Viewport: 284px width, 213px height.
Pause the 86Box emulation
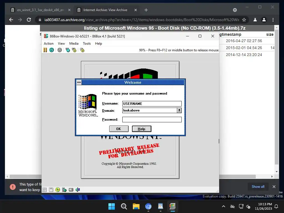[x=45, y=50]
